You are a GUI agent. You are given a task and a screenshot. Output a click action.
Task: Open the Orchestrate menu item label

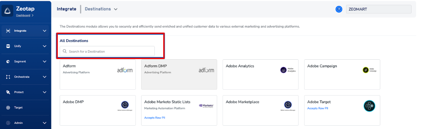(22, 77)
